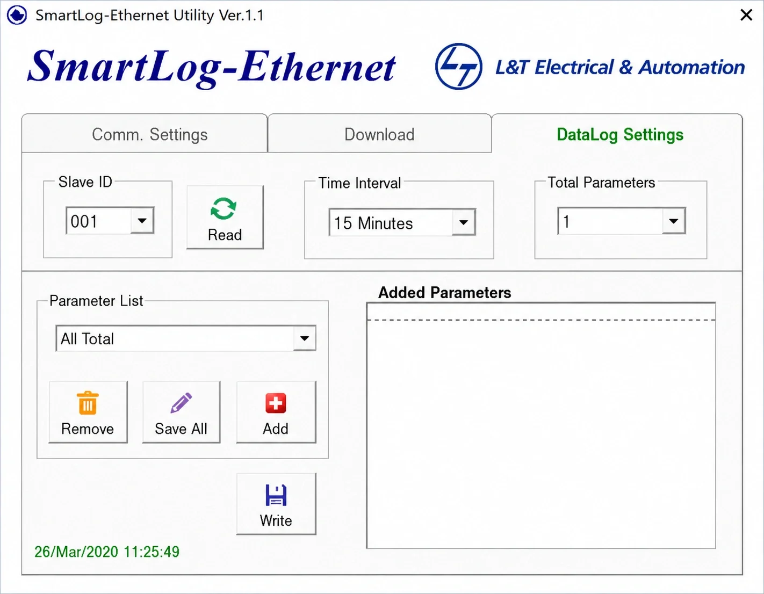
Task: Click the purple pencil Save All icon
Action: click(x=181, y=403)
